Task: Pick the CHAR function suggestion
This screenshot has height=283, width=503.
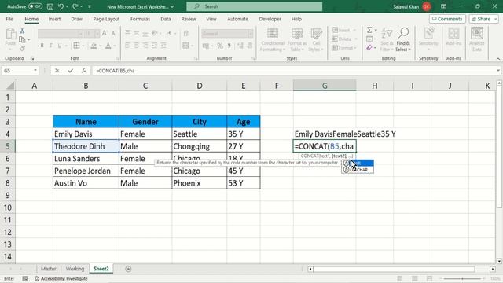Action: coord(358,163)
